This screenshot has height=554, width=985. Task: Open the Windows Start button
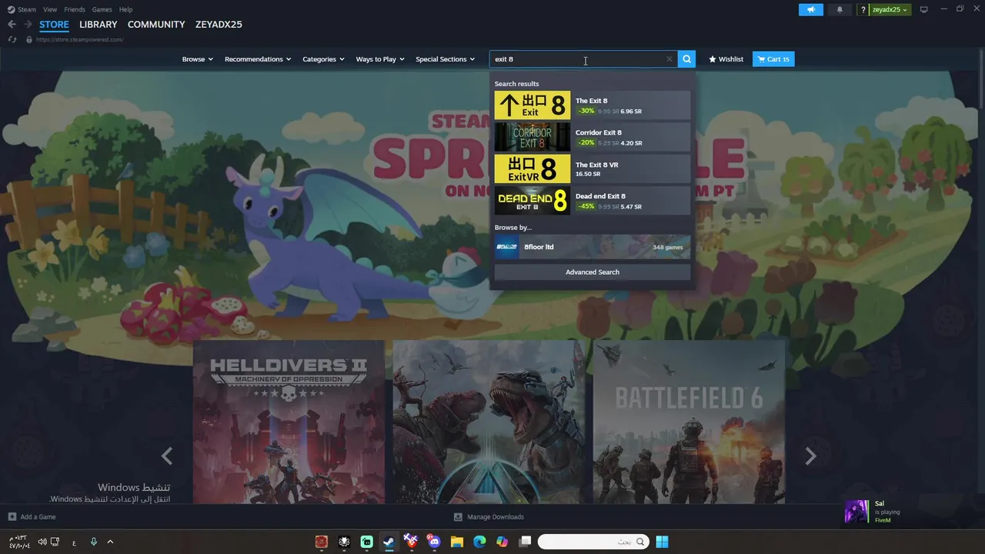coord(662,542)
